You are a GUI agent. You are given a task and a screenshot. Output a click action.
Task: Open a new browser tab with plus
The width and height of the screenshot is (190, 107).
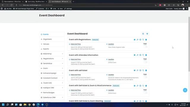[x=73, y=1]
